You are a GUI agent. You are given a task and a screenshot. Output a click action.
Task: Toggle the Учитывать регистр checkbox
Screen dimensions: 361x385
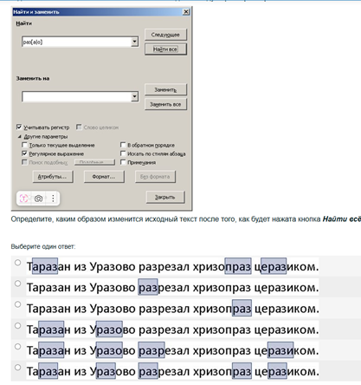click(x=19, y=127)
